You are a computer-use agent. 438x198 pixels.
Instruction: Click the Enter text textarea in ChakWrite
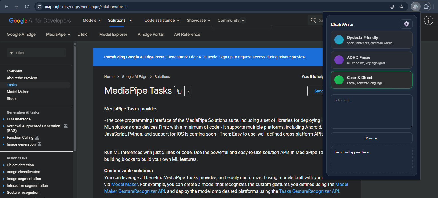click(x=371, y=112)
